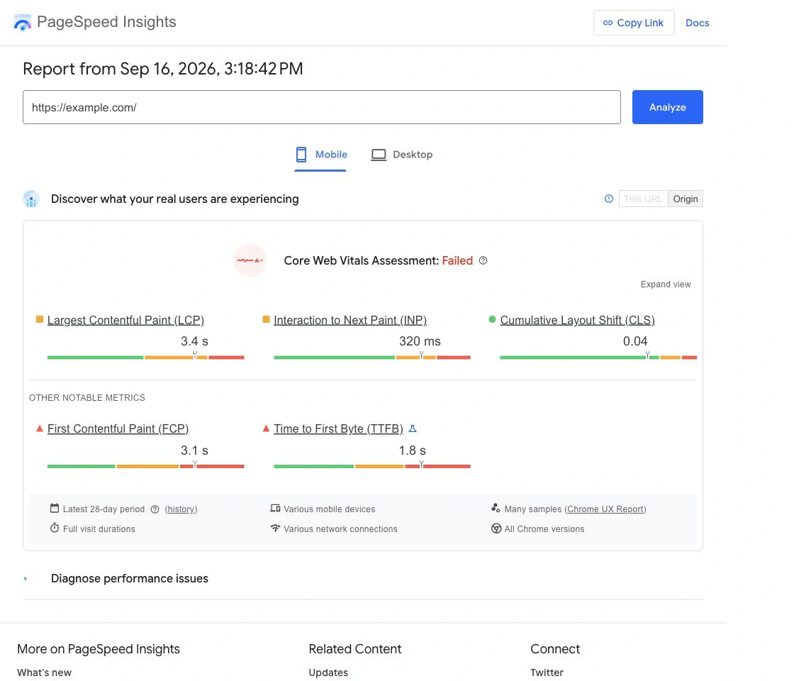The height and width of the screenshot is (681, 794).
Task: Click the Chrome icon for All Chrome versions
Action: click(x=496, y=528)
